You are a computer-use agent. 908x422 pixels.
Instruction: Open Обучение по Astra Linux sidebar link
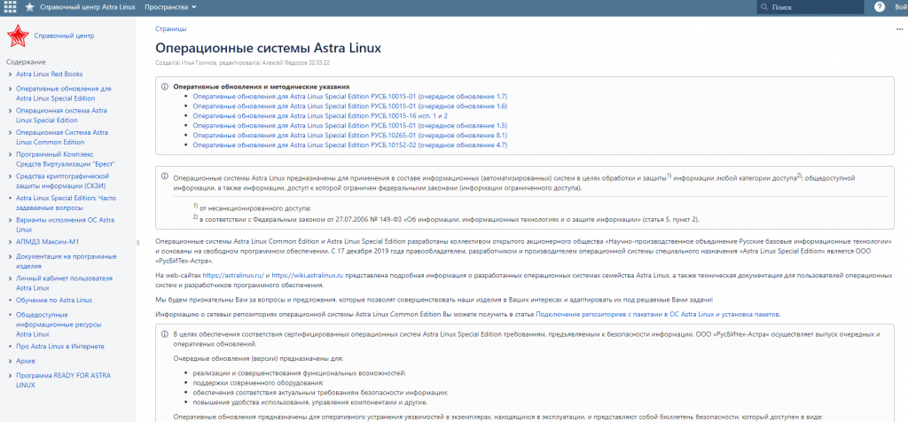coord(54,300)
